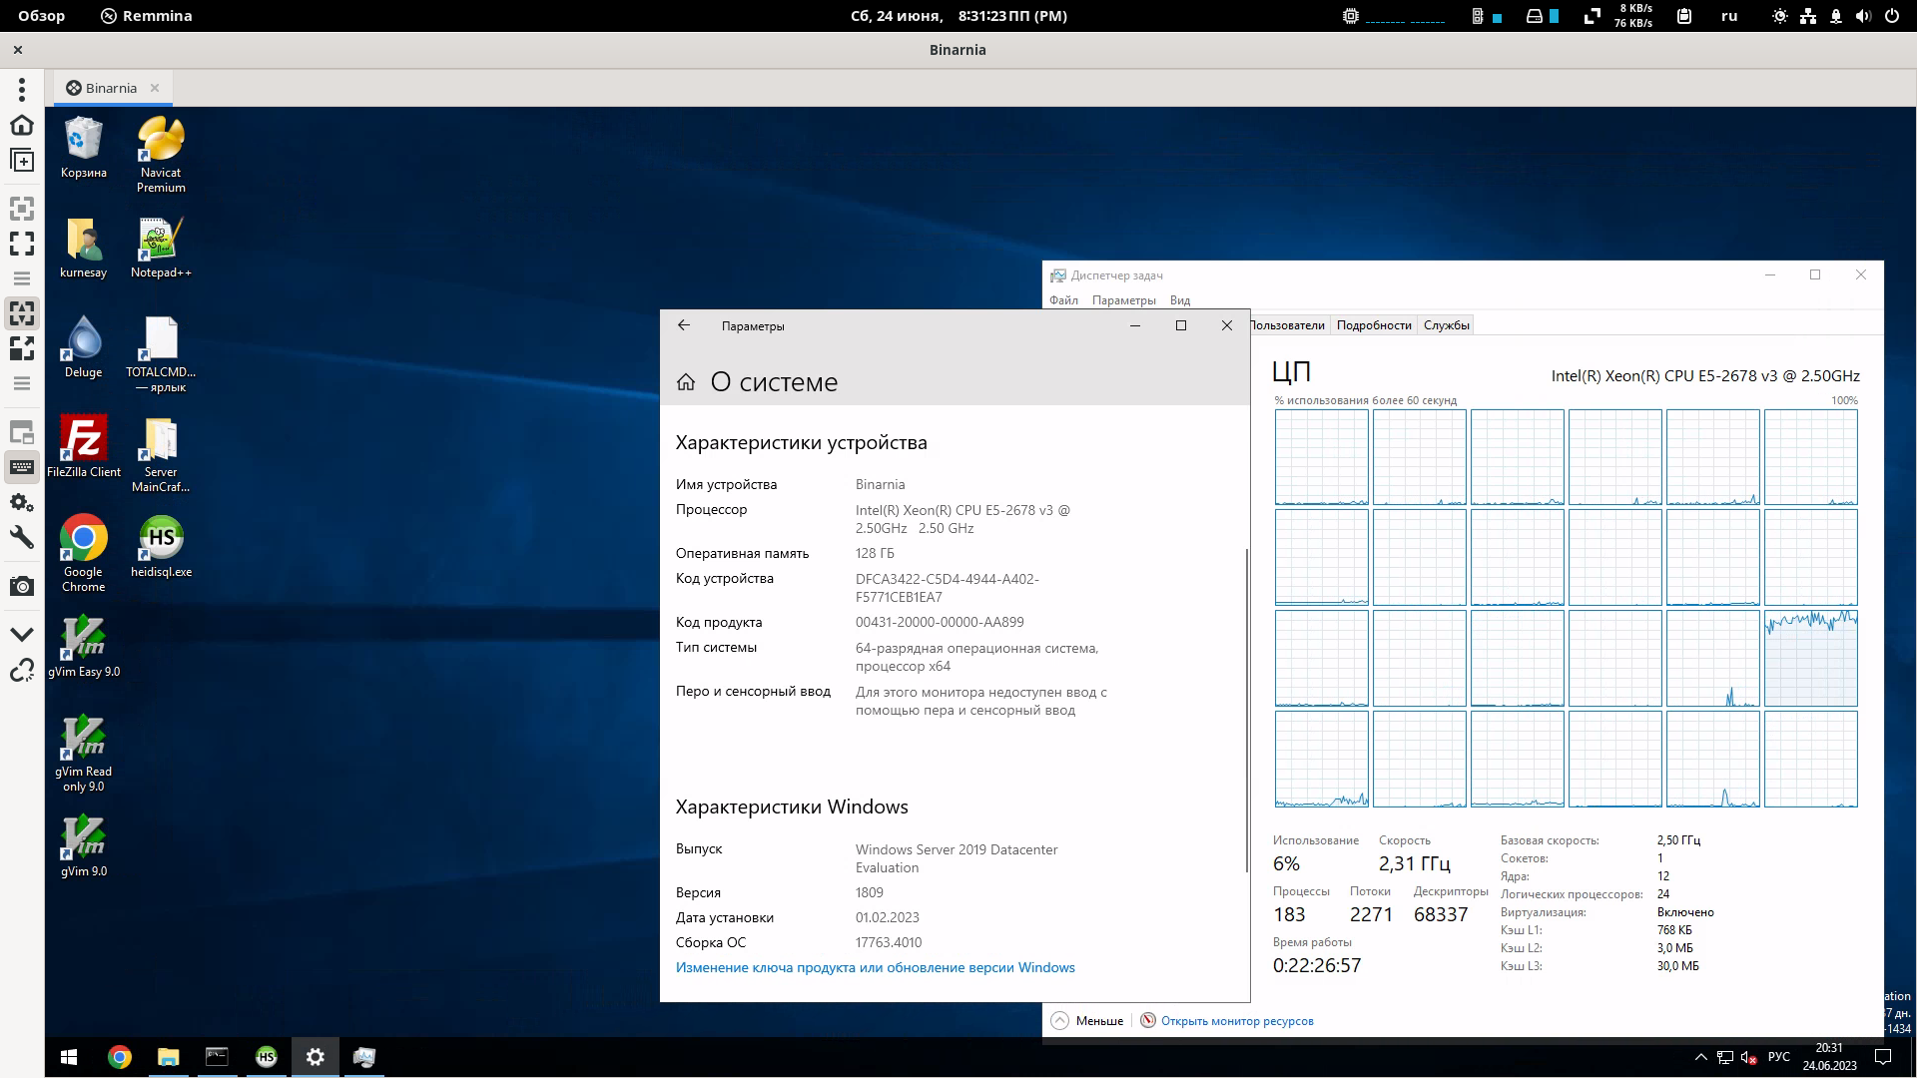1917x1078 pixels.
Task: Select the kurnesay folder on desktop
Action: pyautogui.click(x=83, y=248)
